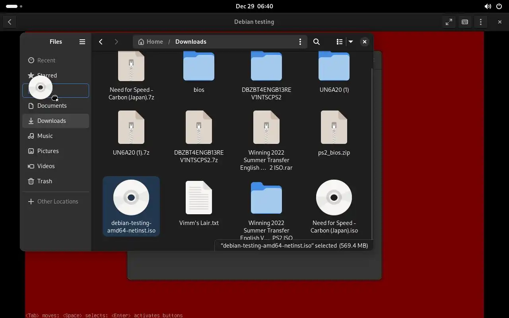Select the DBZBT4ENGB13REV1NTSCPS2.7z archive
The image size is (509, 318).
199,137
